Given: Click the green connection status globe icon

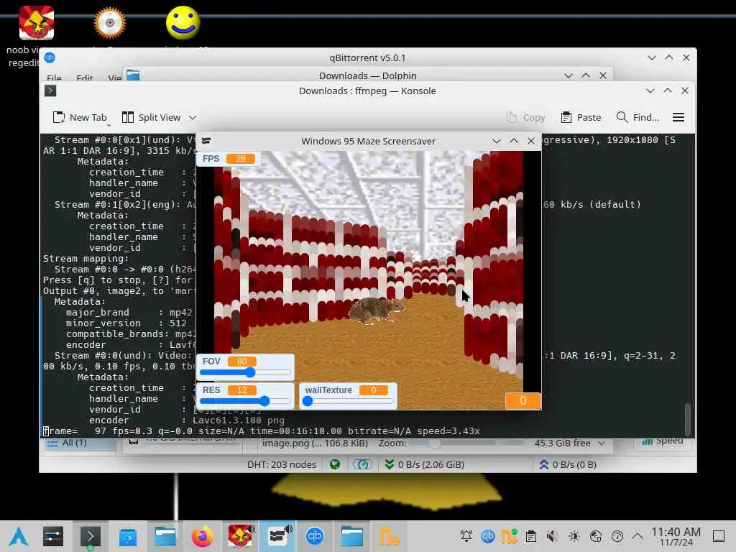Looking at the screenshot, I should tap(335, 464).
